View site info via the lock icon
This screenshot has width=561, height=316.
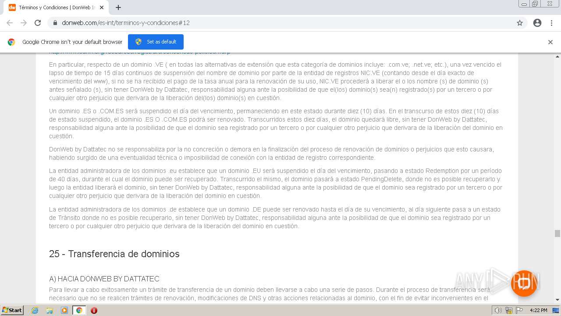[55, 23]
